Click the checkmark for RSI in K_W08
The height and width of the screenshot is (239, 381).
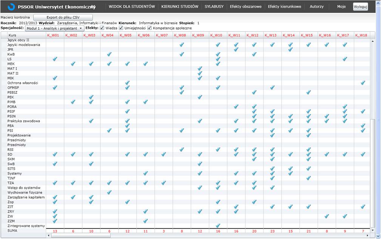tap(182, 149)
